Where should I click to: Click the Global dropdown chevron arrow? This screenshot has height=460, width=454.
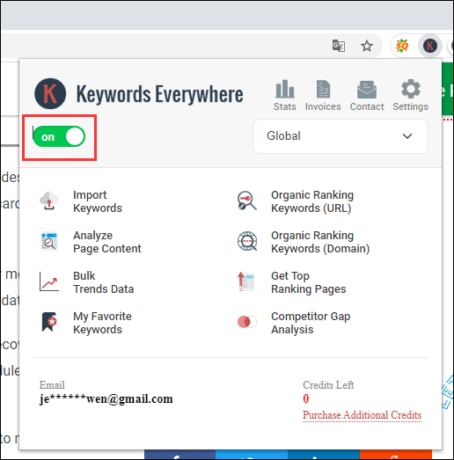(x=407, y=136)
